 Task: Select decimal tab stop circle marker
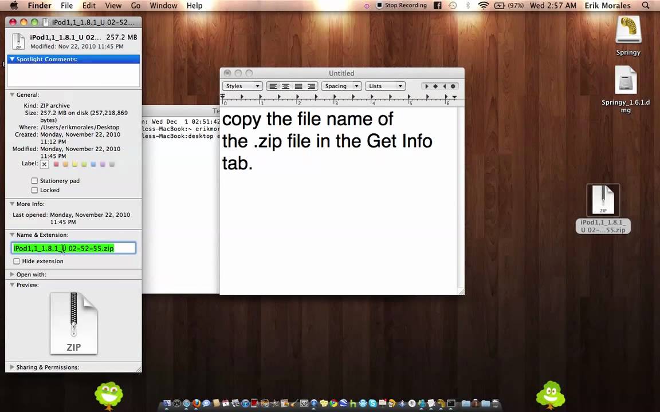[453, 86]
